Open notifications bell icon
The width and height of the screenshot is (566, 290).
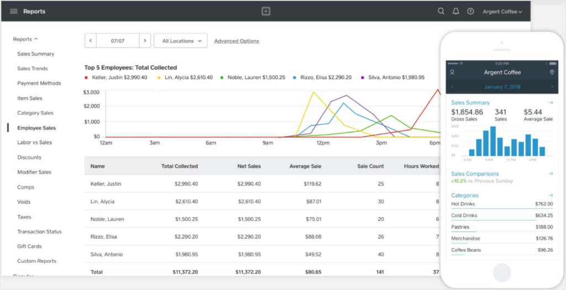(455, 11)
